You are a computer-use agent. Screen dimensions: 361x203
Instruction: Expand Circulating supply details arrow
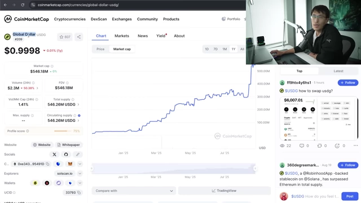[78, 121]
